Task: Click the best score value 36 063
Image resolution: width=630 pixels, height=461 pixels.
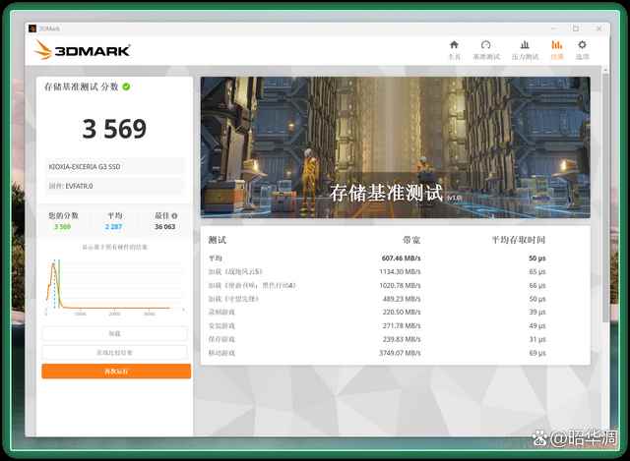Action: (x=164, y=227)
